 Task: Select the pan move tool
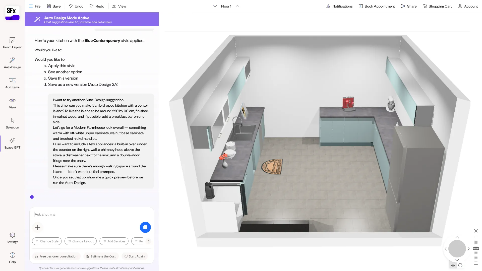[x=453, y=265]
